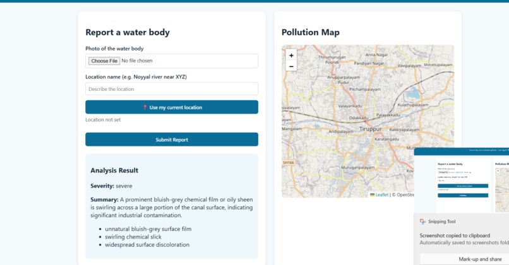Click Mangalam label on the map
The image size is (509, 265).
pyautogui.click(x=292, y=129)
